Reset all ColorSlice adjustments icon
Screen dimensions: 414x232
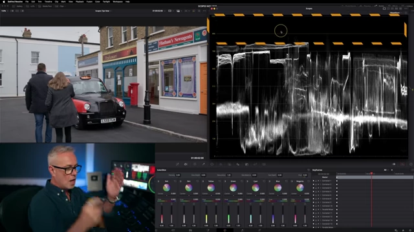(309, 170)
